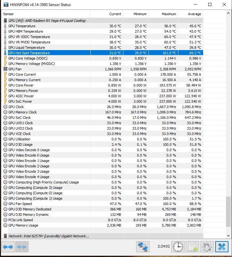This screenshot has height=257, width=232.
Task: Click the thermometer icon for GPU Temperature
Action: pos(5,26)
